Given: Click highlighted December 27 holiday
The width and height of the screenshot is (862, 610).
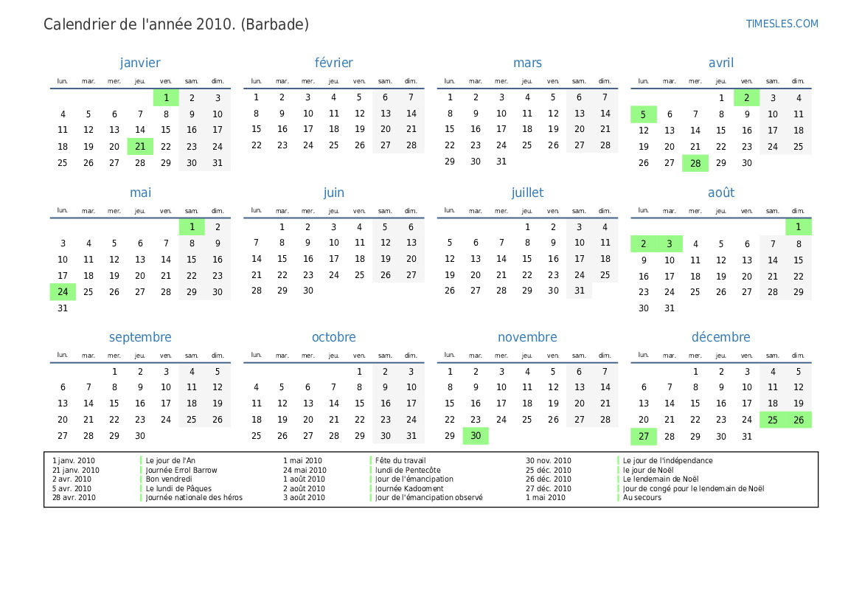Looking at the screenshot, I should 643,436.
